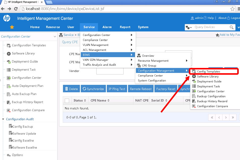Screen dimensions: 240x160
Task: Jump to first page in pagination
Action: (212, 117)
